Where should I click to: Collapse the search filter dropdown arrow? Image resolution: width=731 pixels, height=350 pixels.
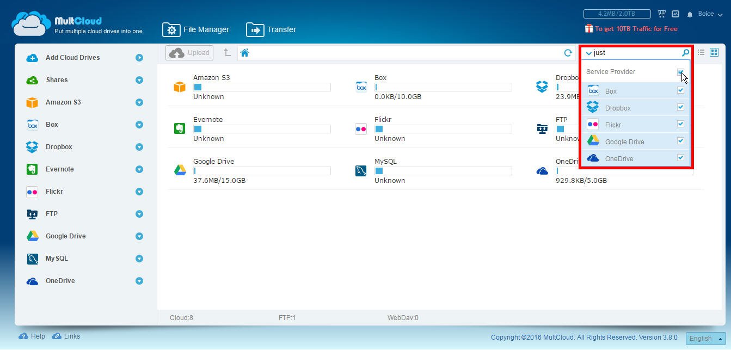click(588, 53)
